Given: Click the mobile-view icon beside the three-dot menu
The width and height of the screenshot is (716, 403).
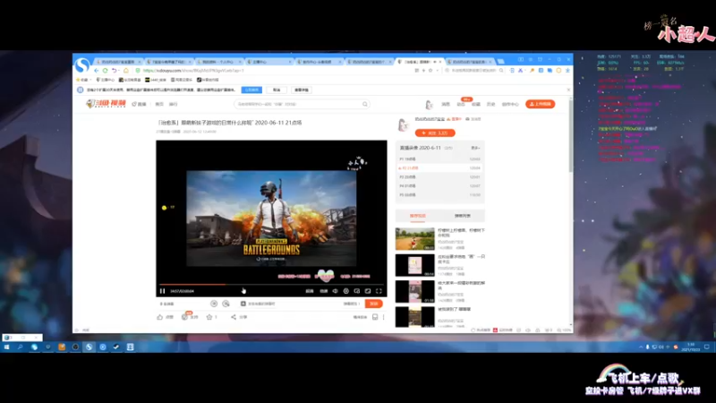Looking at the screenshot, I should point(375,317).
